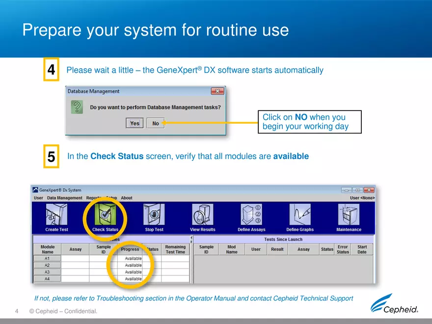Click the Maintenance toolbar icon

click(x=349, y=216)
